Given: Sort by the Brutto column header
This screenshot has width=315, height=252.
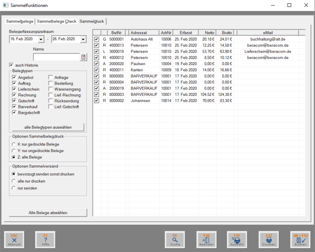Looking at the screenshot, I should (x=225, y=33).
